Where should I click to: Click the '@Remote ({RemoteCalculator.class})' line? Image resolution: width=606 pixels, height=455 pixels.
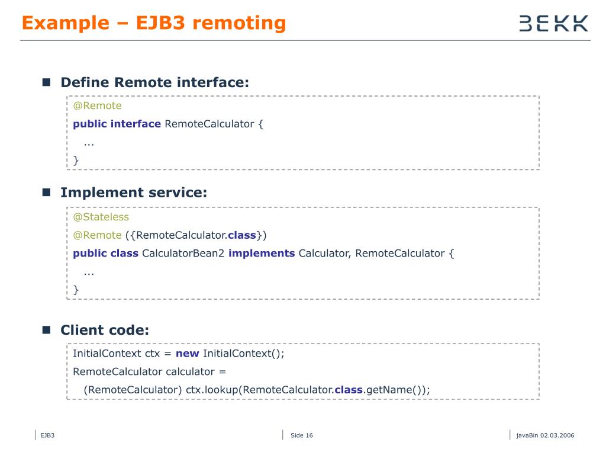coord(170,235)
